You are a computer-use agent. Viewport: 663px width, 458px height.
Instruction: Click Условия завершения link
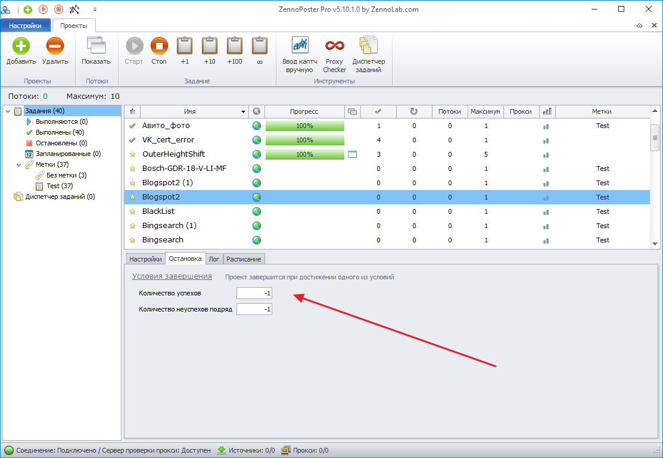tap(172, 276)
